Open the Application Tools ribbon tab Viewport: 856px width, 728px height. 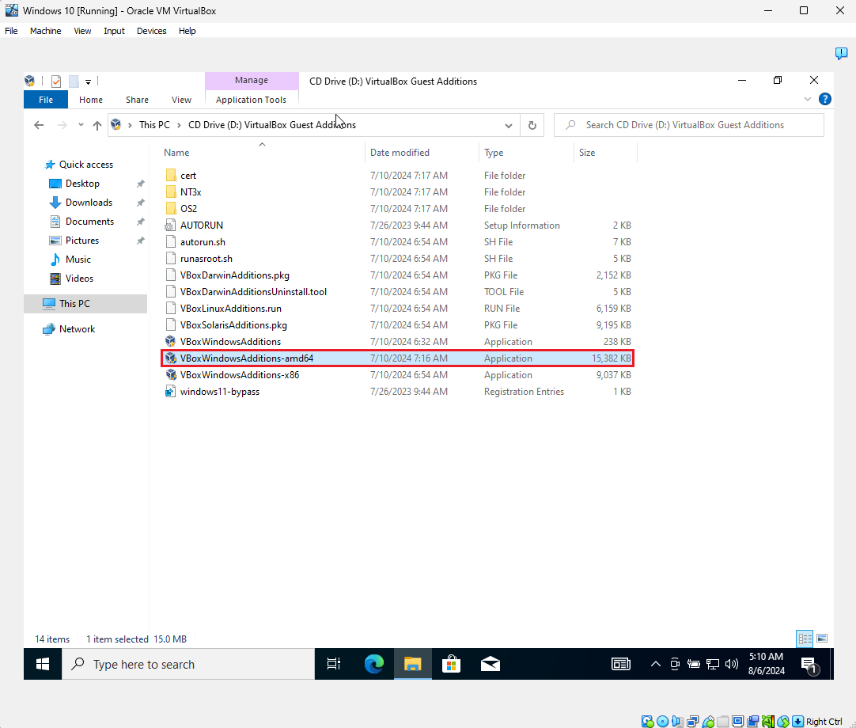[251, 100]
